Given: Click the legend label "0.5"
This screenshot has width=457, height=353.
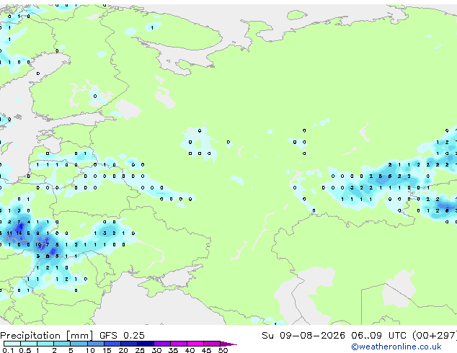Looking at the screenshot, I should [x=25, y=350].
